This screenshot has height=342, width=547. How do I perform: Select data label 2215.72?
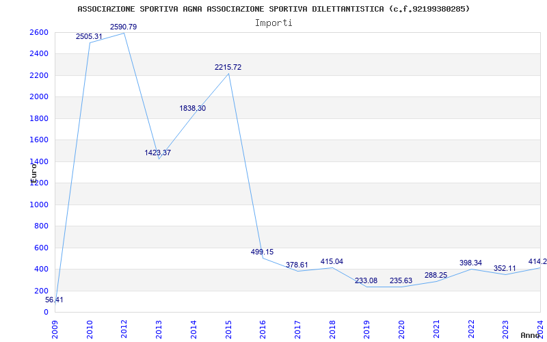click(228, 67)
